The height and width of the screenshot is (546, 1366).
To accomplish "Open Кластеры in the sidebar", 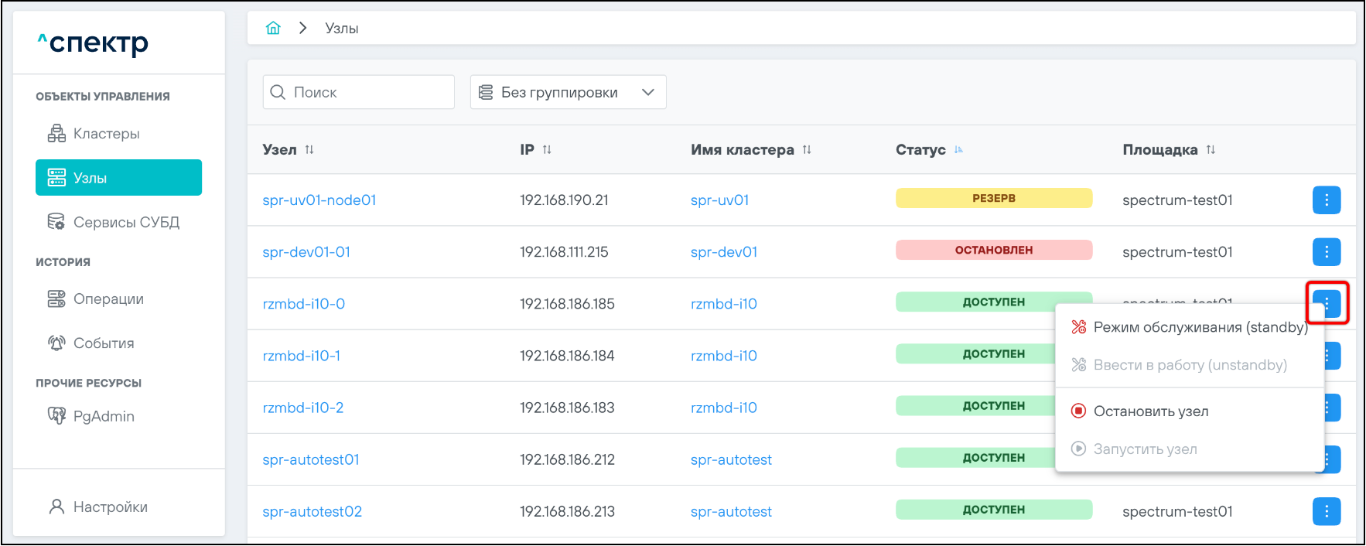I will (106, 134).
